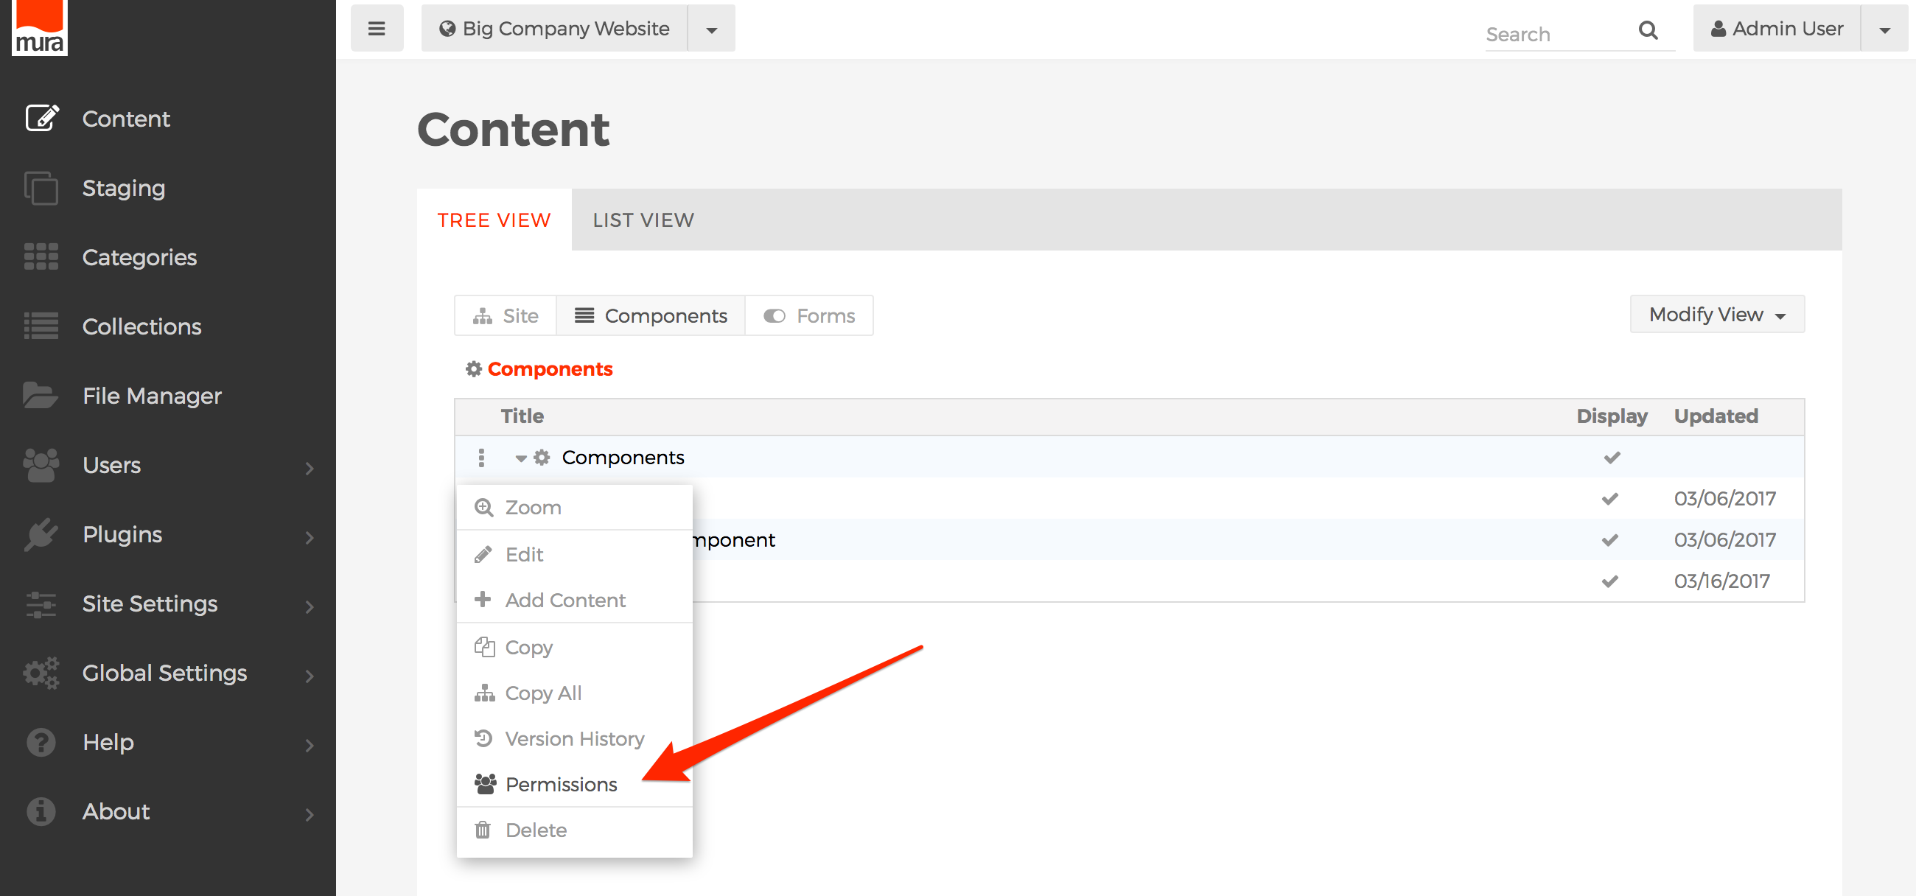The image size is (1916, 896).
Task: Collapse the Components tree node arrow
Action: pyautogui.click(x=521, y=458)
